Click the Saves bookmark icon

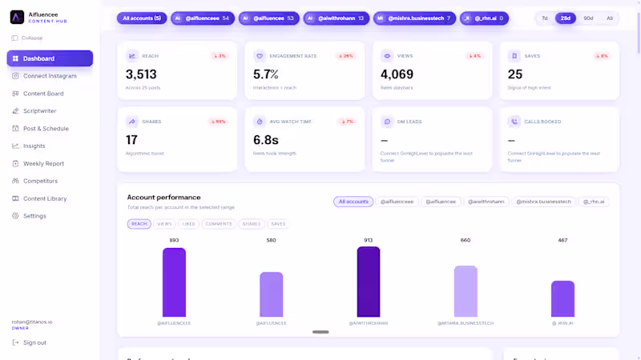pyautogui.click(x=514, y=56)
